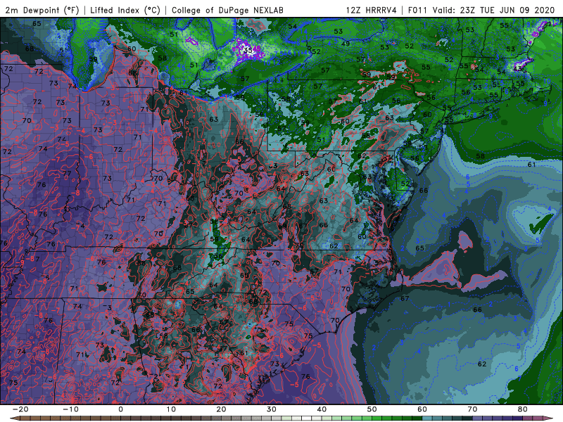Click the "12Z HRRRV4" model run label
Image resolution: width=563 pixels, height=422 pixels.
372,10
